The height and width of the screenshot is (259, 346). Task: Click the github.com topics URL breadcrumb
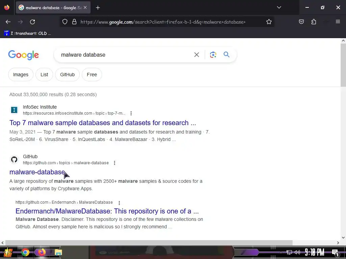click(x=66, y=163)
